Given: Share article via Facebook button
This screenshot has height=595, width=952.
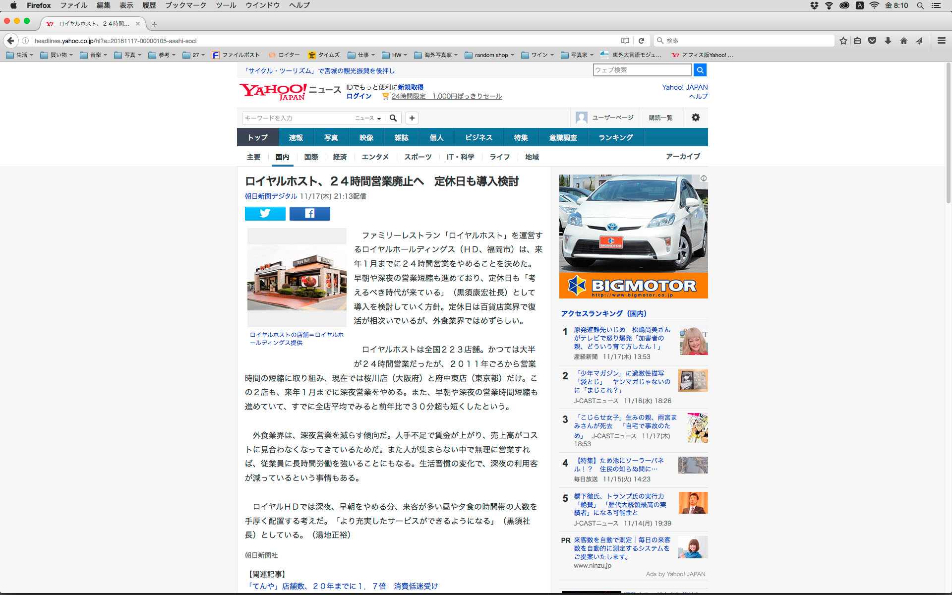Looking at the screenshot, I should [x=309, y=214].
